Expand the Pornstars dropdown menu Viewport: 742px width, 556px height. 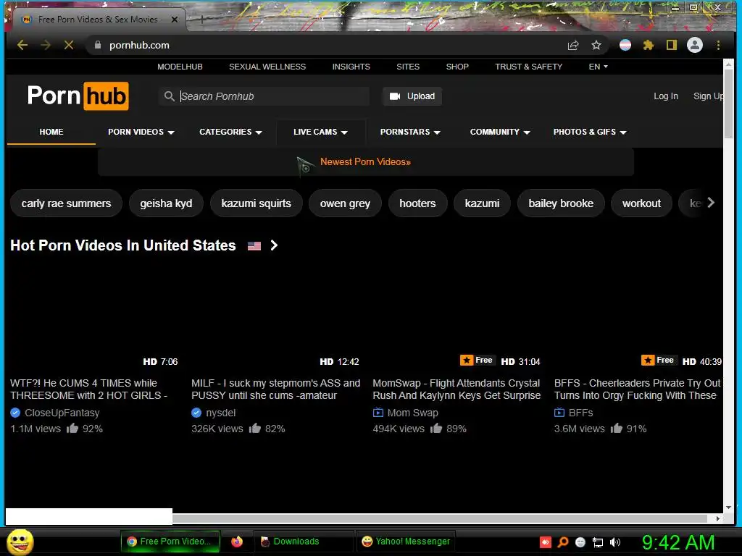[410, 132]
